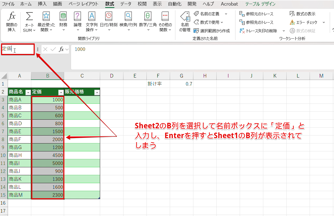This screenshot has width=334, height=216.
Task: Expand the トレース矢印の削除 dropdown arrow
Action: coord(284,31)
